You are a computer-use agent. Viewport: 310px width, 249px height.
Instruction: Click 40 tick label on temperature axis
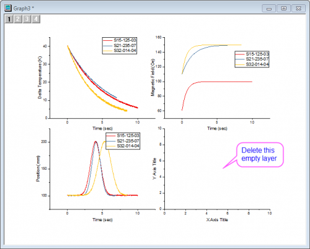[45, 46]
